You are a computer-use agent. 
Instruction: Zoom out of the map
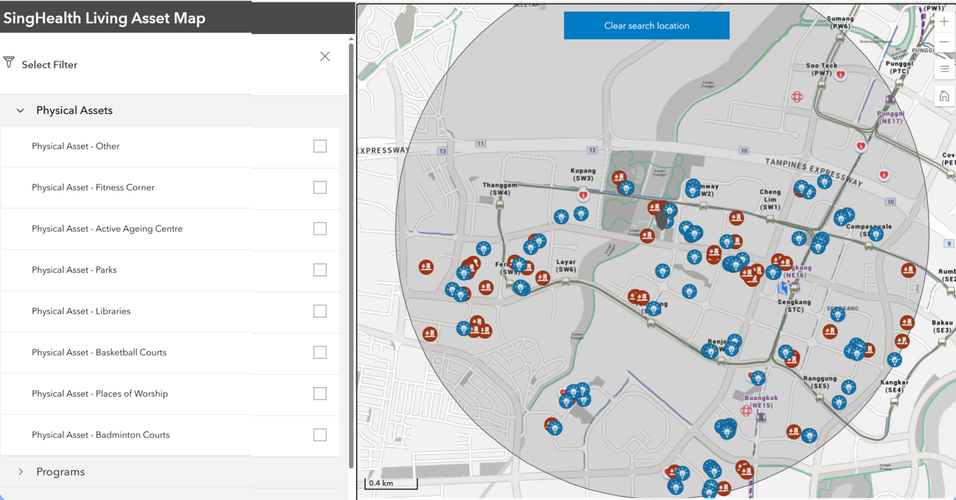point(944,42)
